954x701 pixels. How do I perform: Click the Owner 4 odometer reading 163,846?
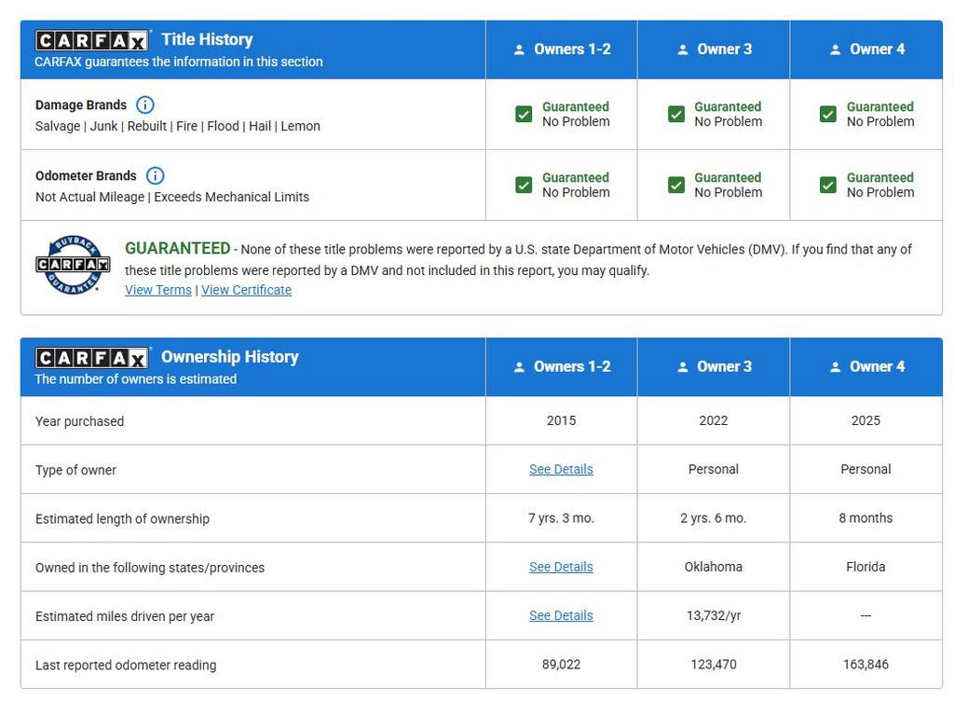click(x=865, y=665)
